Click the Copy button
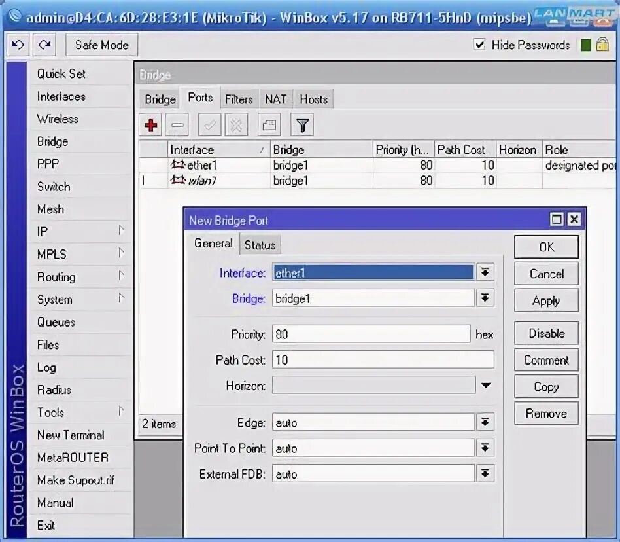 pos(546,386)
